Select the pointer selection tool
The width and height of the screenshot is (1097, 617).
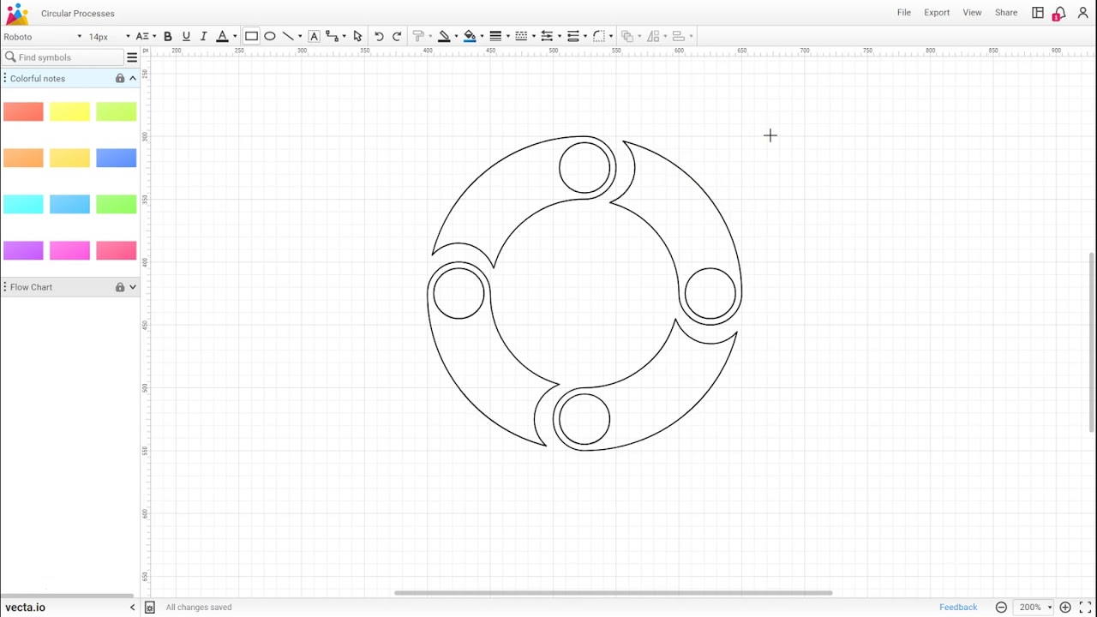357,36
